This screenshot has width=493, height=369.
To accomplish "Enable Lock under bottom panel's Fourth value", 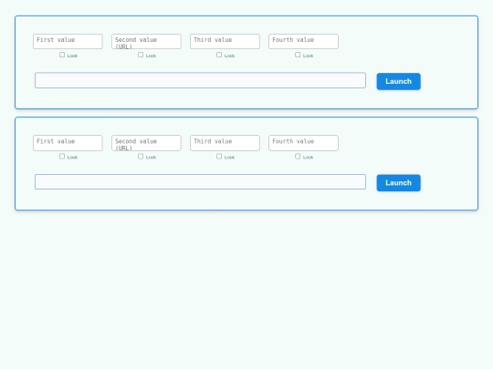I will pyautogui.click(x=298, y=157).
